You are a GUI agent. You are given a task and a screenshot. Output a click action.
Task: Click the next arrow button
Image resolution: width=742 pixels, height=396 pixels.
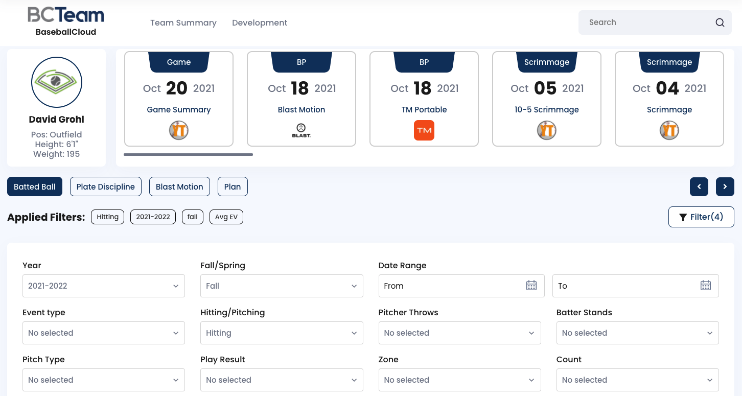[x=725, y=187]
